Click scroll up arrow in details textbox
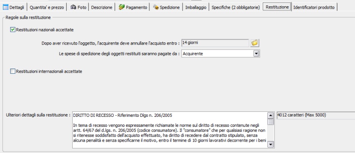 pyautogui.click(x=271, y=115)
